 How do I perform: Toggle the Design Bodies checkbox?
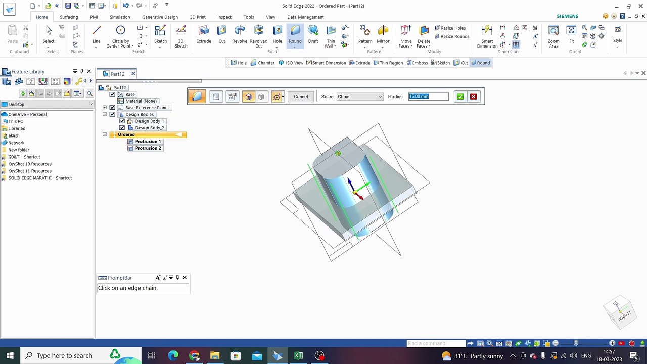click(x=112, y=114)
